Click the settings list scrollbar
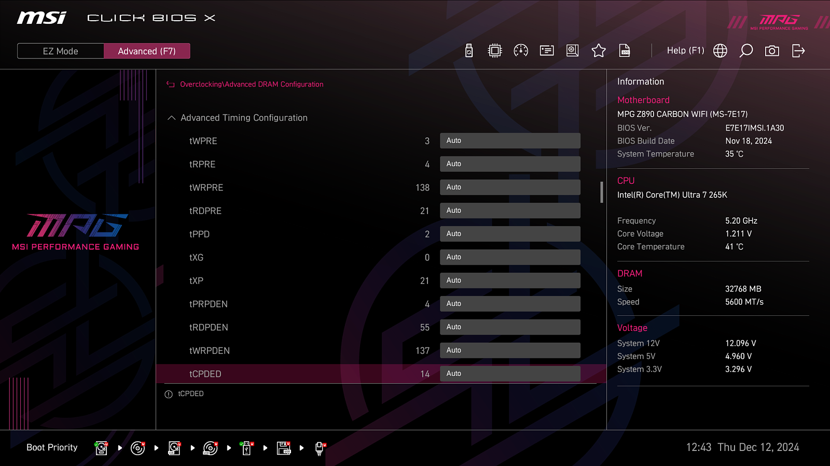830x466 pixels. click(602, 192)
